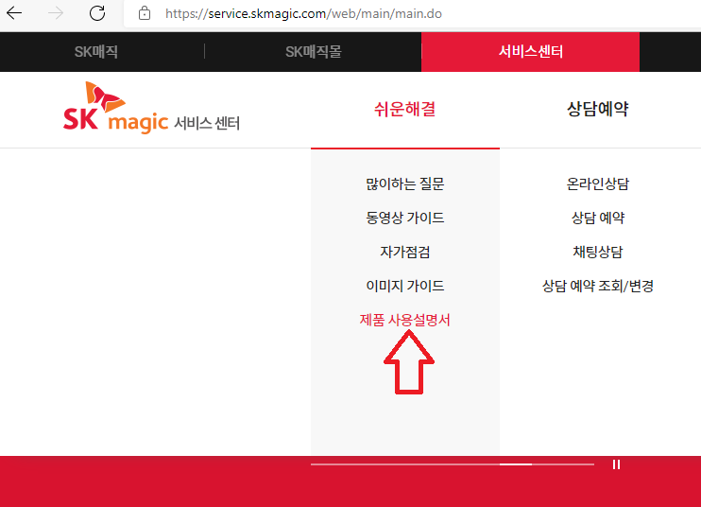Switch to the SK매직 top tab
The width and height of the screenshot is (701, 507).
96,51
